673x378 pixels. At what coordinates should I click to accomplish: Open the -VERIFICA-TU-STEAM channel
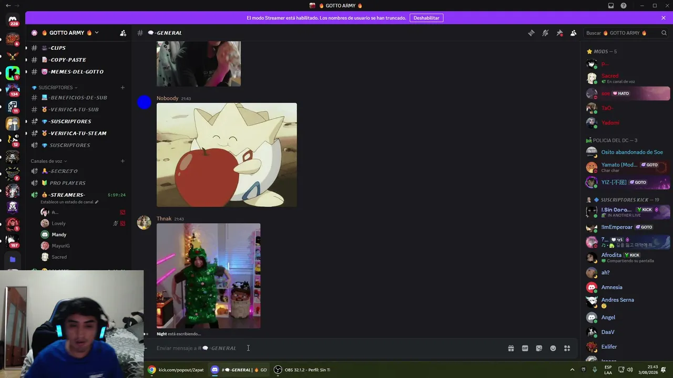(x=78, y=133)
